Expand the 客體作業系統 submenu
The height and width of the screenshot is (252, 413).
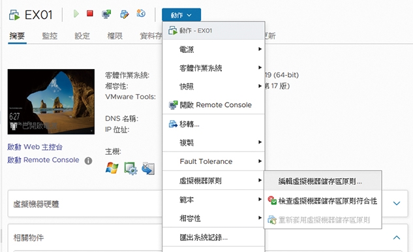tap(213, 68)
